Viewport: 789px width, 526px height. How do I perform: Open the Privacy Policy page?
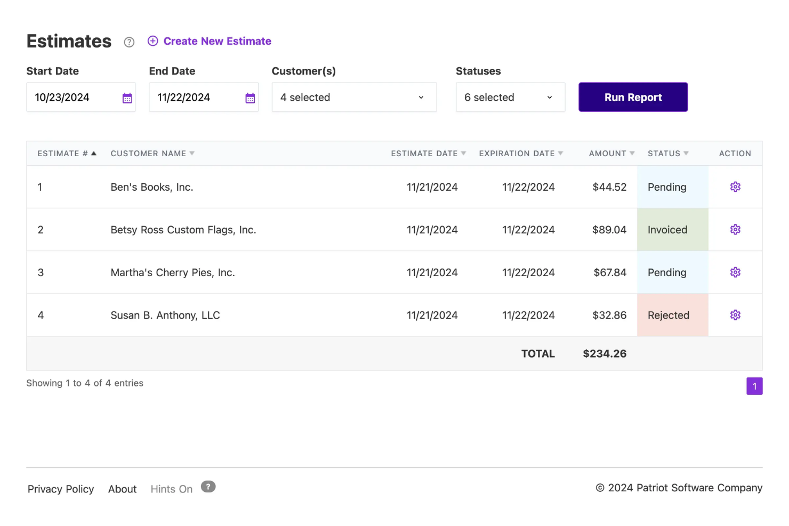(60, 488)
